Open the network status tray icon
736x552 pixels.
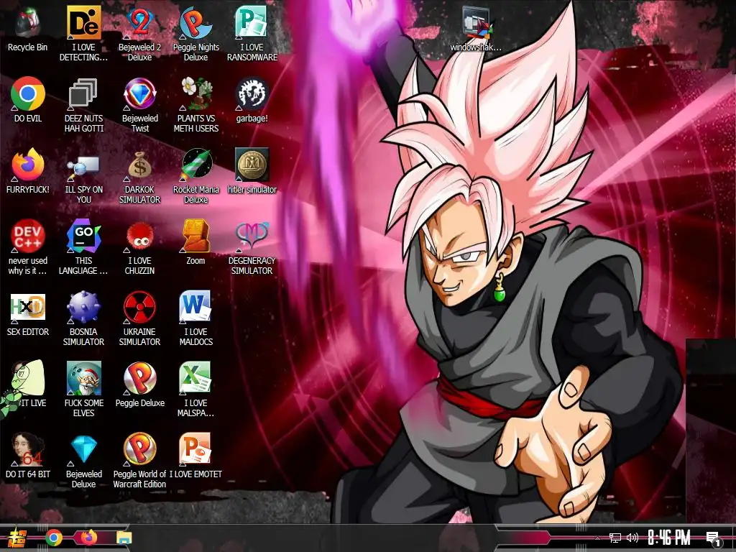pyautogui.click(x=615, y=538)
